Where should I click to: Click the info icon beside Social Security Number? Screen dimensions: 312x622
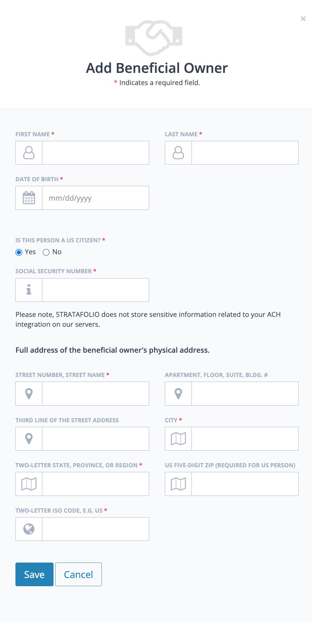click(x=29, y=290)
